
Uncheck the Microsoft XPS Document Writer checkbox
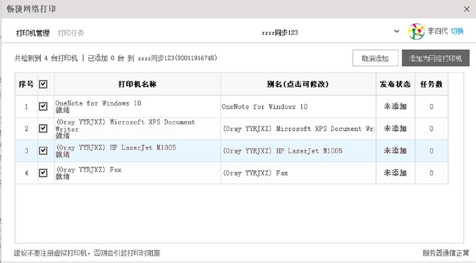(43, 128)
